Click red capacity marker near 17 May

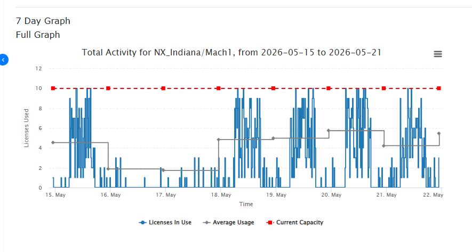pos(163,88)
